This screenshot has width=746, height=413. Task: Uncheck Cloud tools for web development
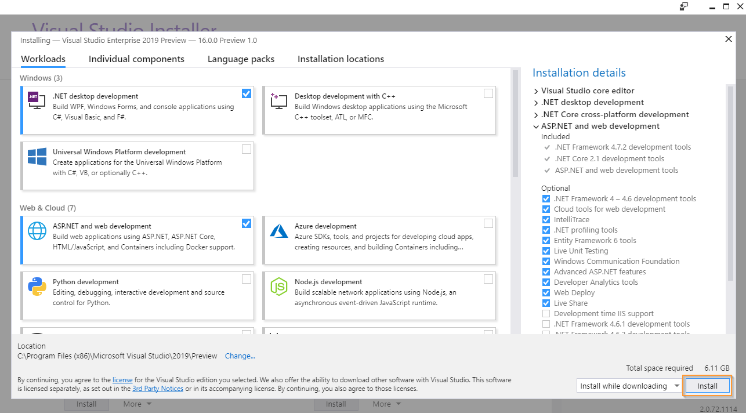pos(546,209)
